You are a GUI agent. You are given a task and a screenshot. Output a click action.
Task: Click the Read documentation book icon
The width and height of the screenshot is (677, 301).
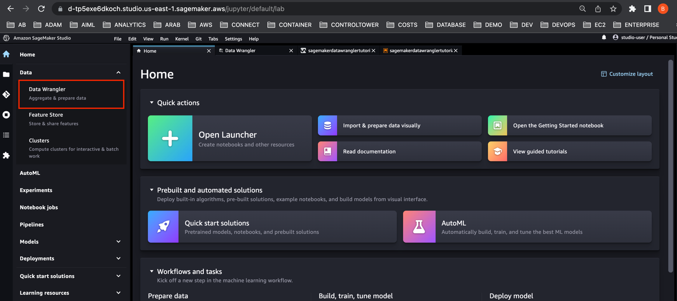(x=327, y=151)
